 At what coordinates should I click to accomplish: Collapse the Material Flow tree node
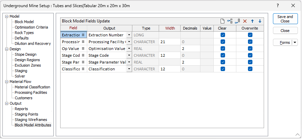pyautogui.click(x=7, y=82)
